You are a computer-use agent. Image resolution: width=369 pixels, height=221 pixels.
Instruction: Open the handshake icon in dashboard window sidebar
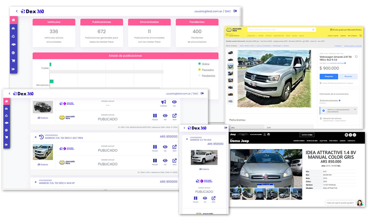(x=14, y=44)
